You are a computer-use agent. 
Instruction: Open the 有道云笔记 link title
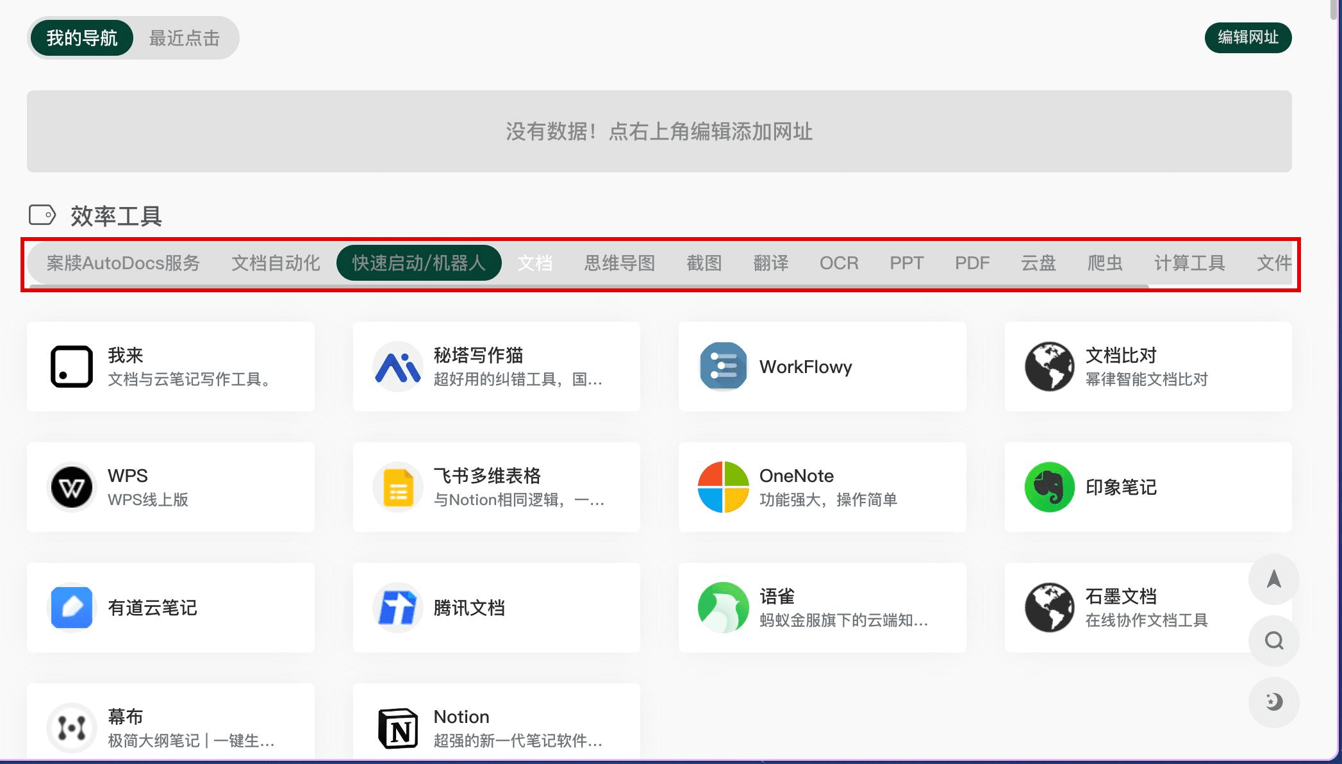[x=153, y=608]
